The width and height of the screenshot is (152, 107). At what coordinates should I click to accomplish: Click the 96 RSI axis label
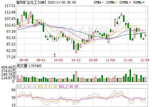[13, 90]
